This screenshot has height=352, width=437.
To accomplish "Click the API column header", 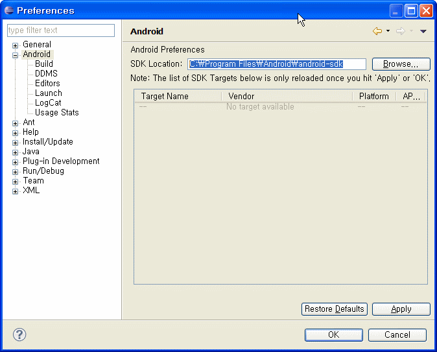I will (411, 96).
